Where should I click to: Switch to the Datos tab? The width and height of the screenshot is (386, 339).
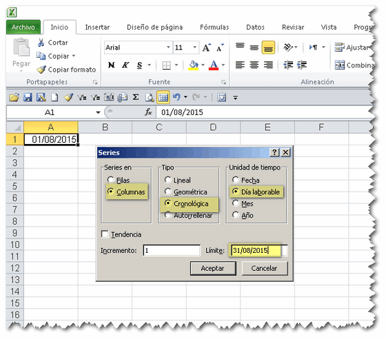tap(255, 27)
